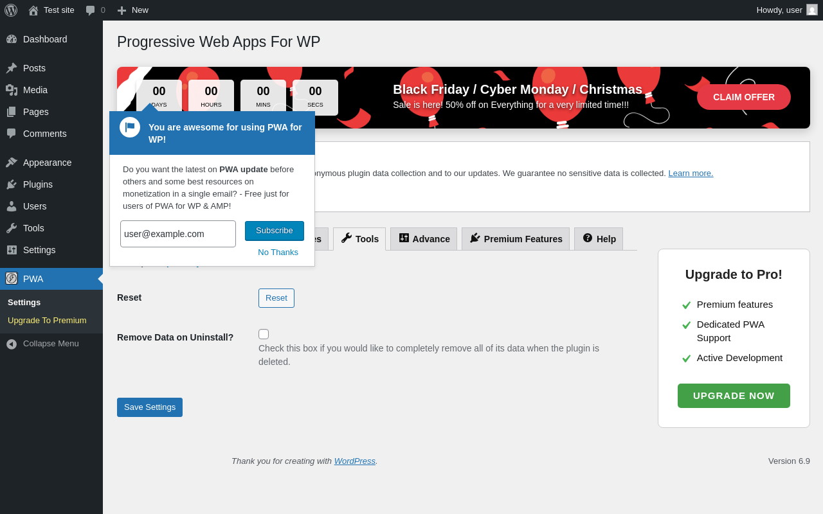Open the Appearance menu label
This screenshot has height=514, width=823.
[x=48, y=163]
